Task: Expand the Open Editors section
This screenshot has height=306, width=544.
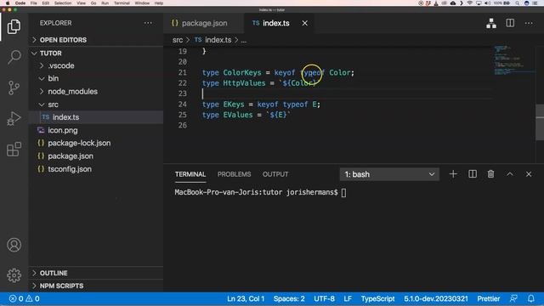Action: coord(96,40)
